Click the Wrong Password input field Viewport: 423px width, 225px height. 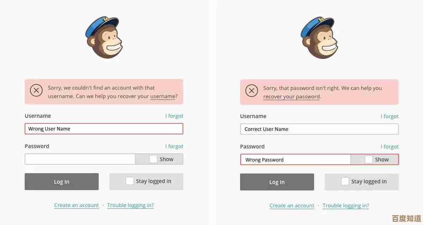pyautogui.click(x=295, y=159)
